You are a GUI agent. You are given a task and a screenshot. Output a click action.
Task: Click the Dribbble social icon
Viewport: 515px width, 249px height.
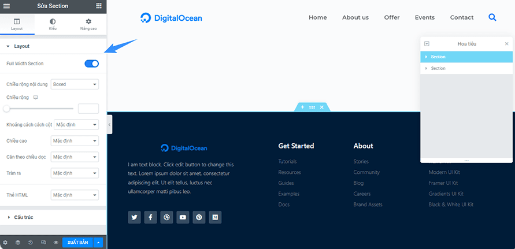point(166,217)
